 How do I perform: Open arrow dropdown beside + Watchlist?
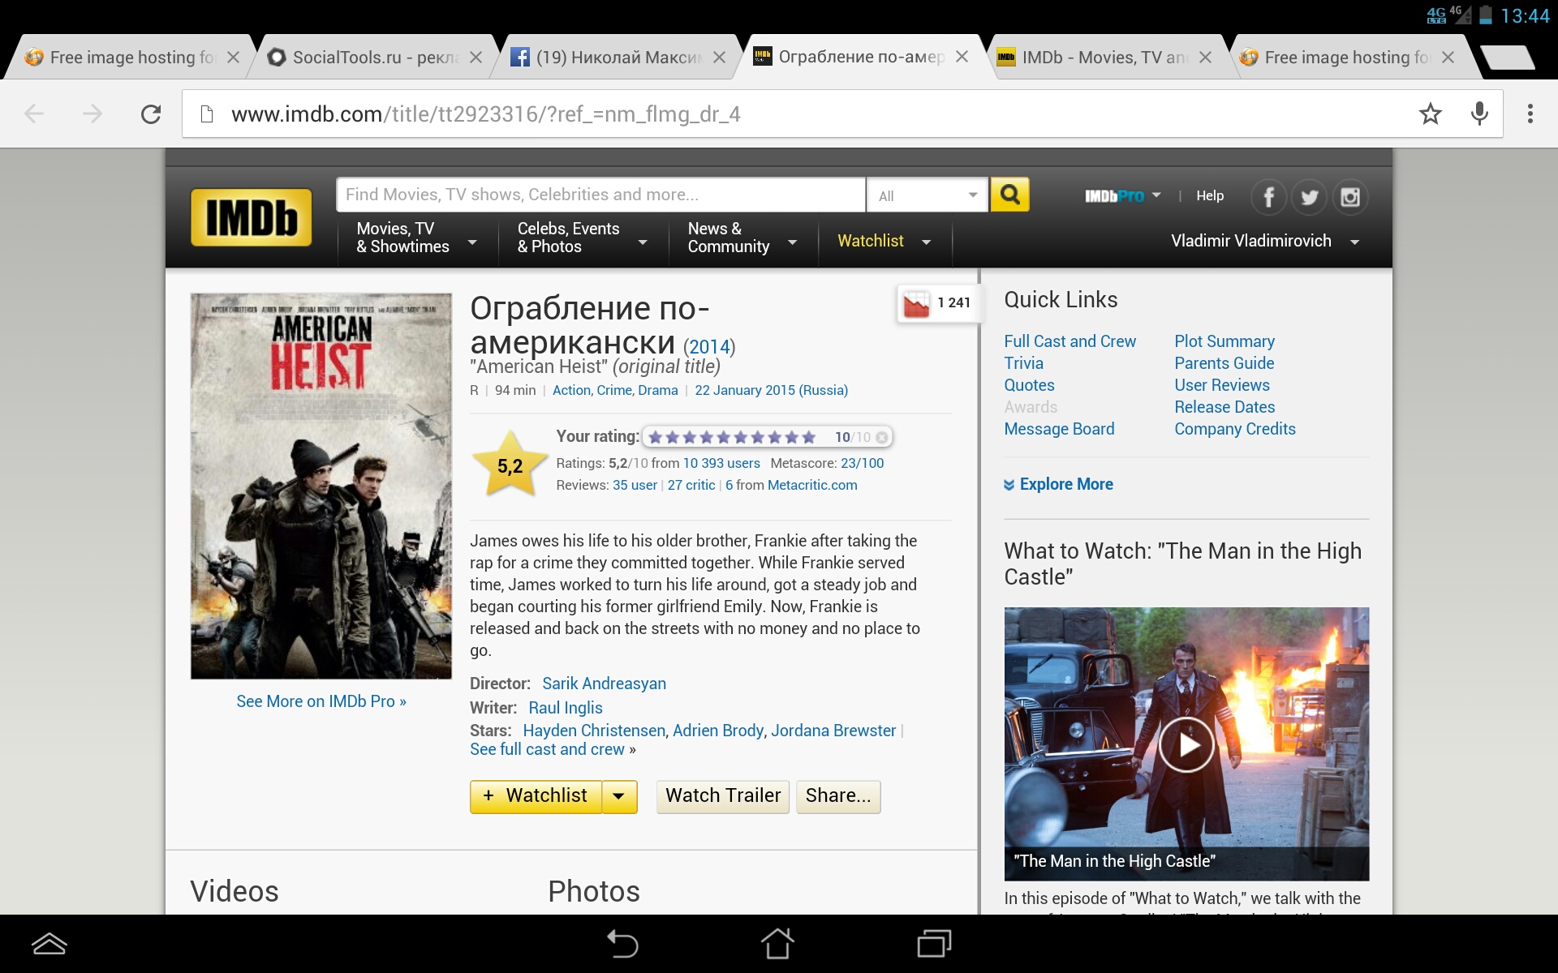point(619,796)
